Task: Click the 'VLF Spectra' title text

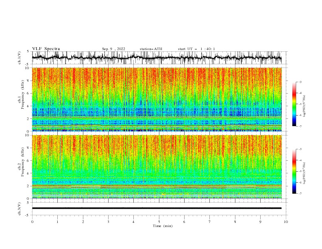Action: (x=46, y=49)
